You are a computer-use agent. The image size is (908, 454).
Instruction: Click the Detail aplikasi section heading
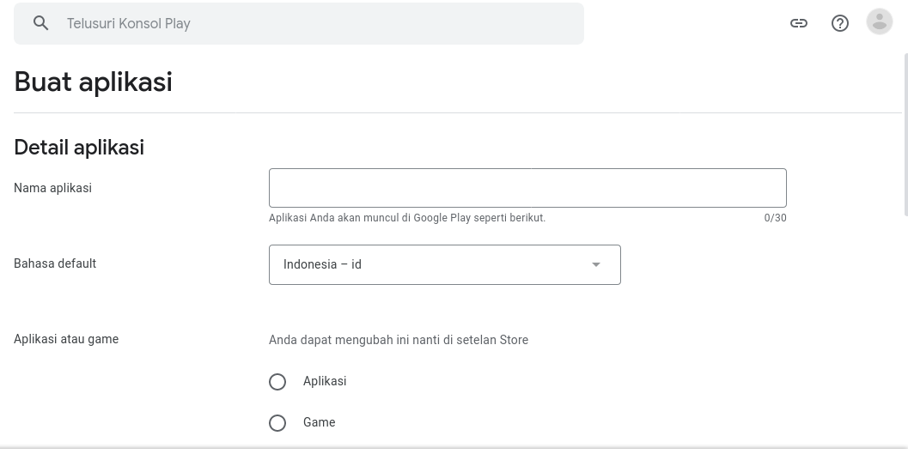79,148
